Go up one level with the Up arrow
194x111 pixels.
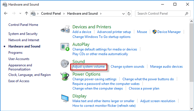[x=26, y=13]
